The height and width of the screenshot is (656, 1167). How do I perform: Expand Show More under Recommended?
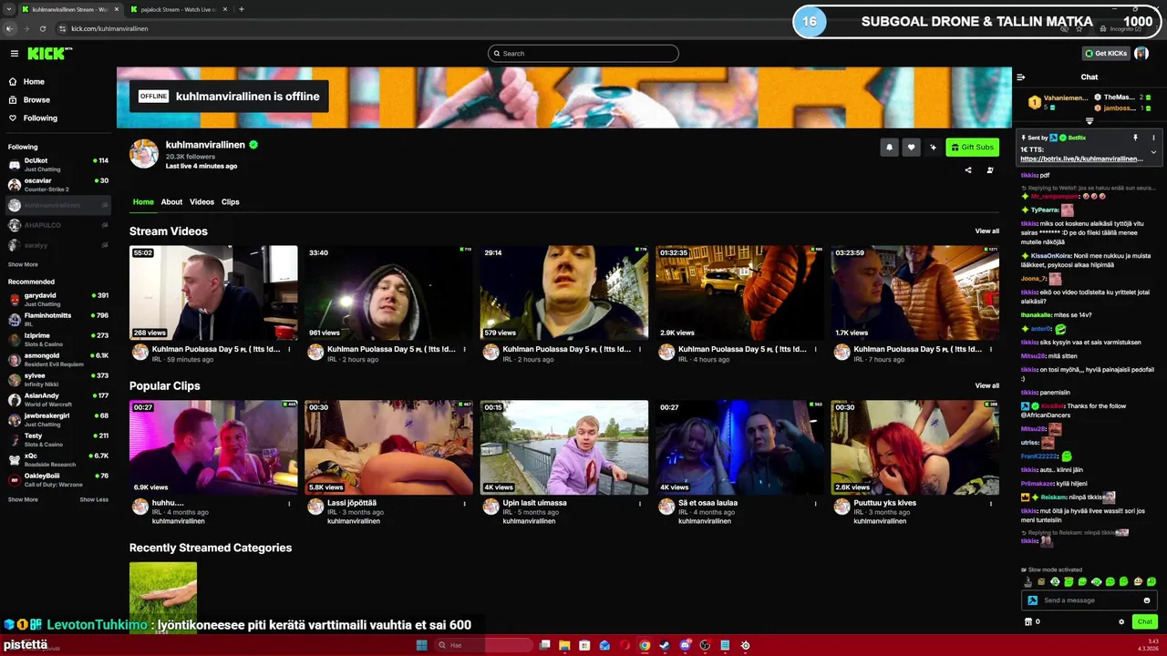point(23,499)
